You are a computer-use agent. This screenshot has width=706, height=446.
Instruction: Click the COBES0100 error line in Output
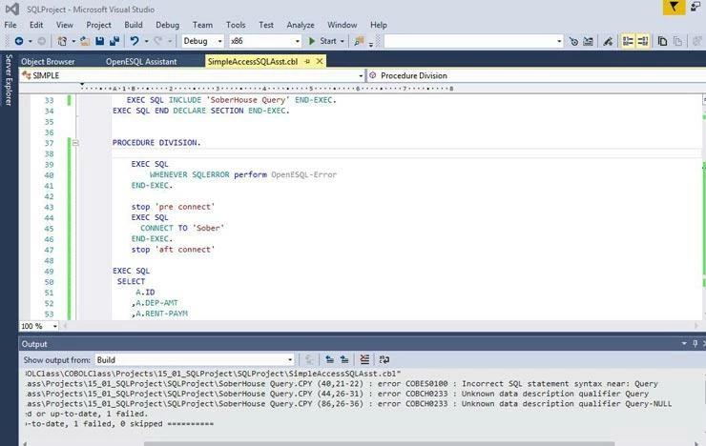343,384
